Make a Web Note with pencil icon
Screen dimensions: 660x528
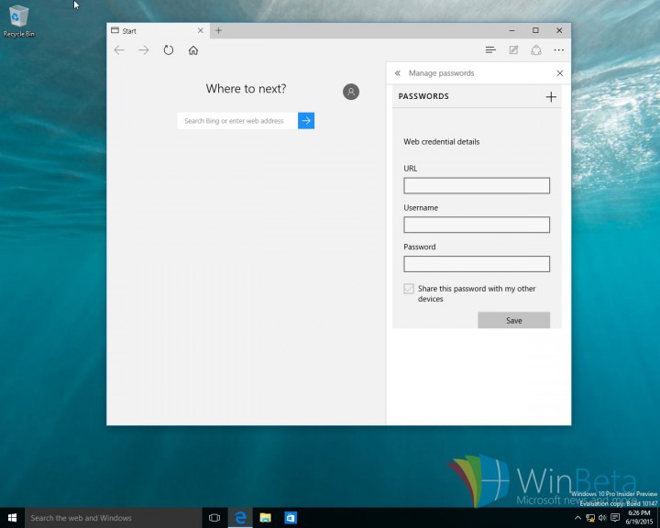(513, 50)
